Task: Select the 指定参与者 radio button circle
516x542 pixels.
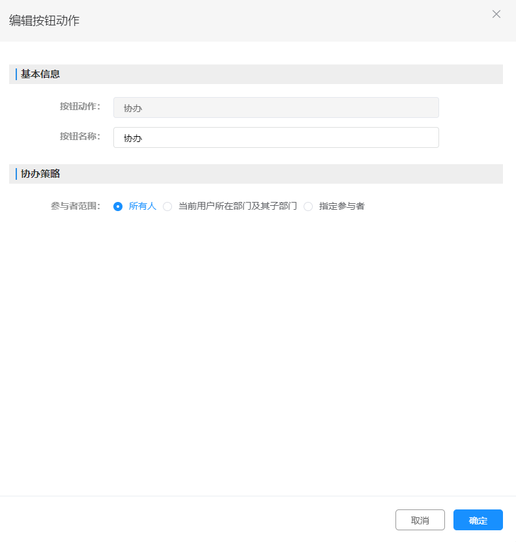Action: coord(308,207)
